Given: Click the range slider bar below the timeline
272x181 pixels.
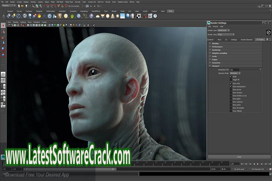Looking at the screenshot, I should (x=70, y=169).
